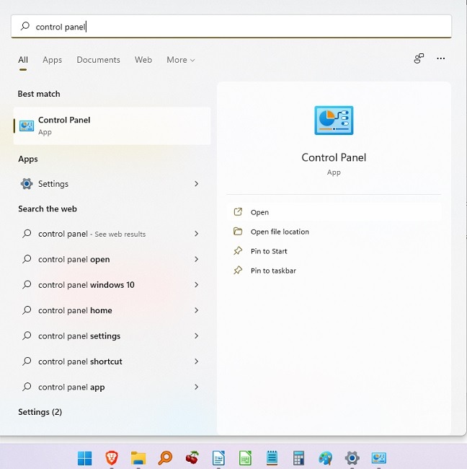Screen dimensions: 467x469
Task: Select Pin to Start
Action: pyautogui.click(x=334, y=251)
